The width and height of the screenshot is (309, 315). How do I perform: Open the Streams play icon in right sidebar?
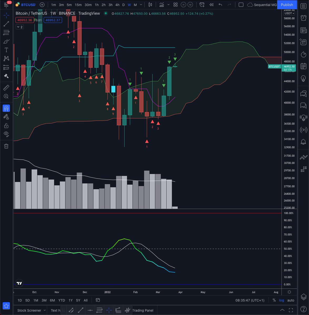[303, 130]
